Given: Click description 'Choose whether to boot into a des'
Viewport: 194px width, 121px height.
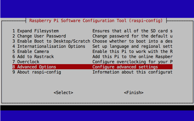Looking at the screenshot, I should pyautogui.click(x=132, y=41).
